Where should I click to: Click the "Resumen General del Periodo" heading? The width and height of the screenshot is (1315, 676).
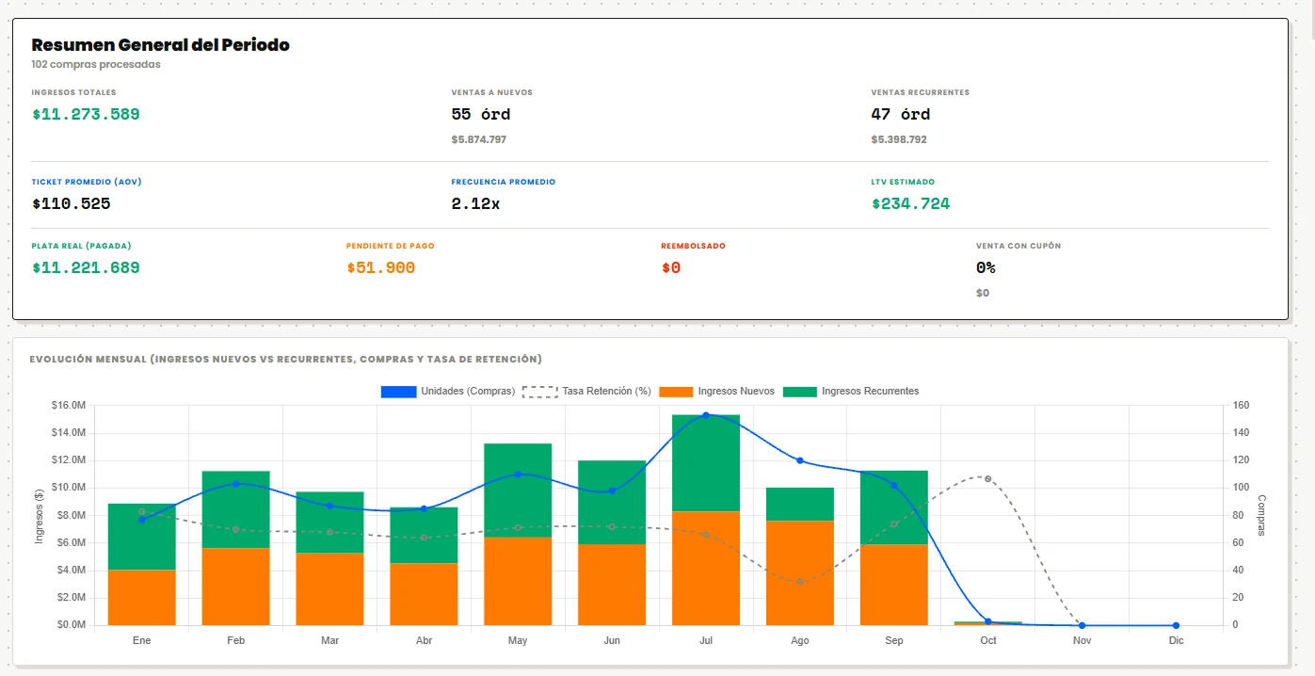point(161,44)
